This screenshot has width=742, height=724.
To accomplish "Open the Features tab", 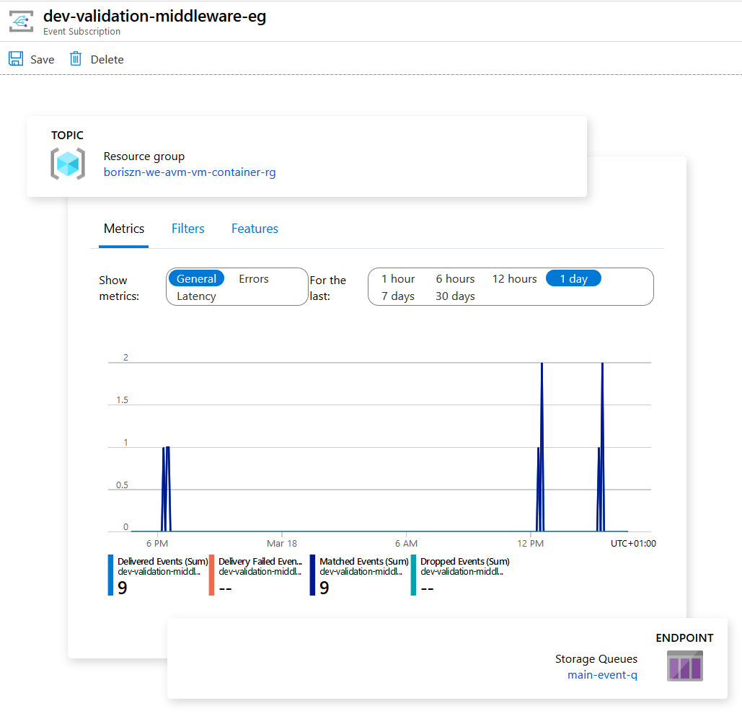I will tap(255, 228).
